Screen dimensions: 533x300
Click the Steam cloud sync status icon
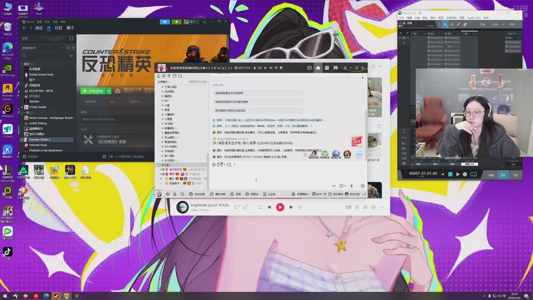pos(118,91)
